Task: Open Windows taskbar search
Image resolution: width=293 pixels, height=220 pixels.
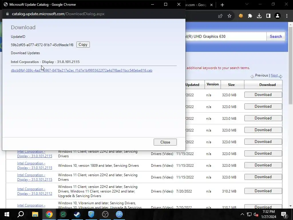Action: (21, 214)
